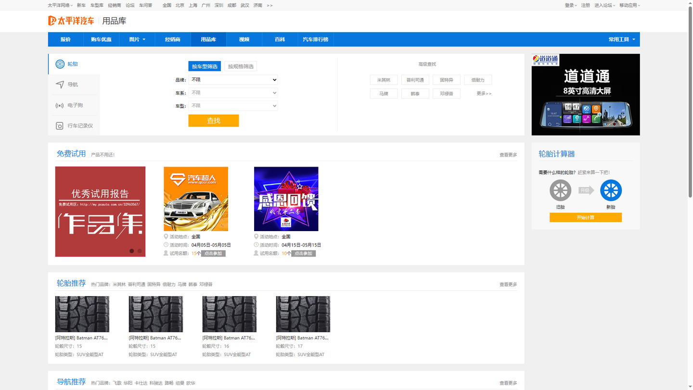Click 查看更多 in 免费试用 section

[x=508, y=155]
